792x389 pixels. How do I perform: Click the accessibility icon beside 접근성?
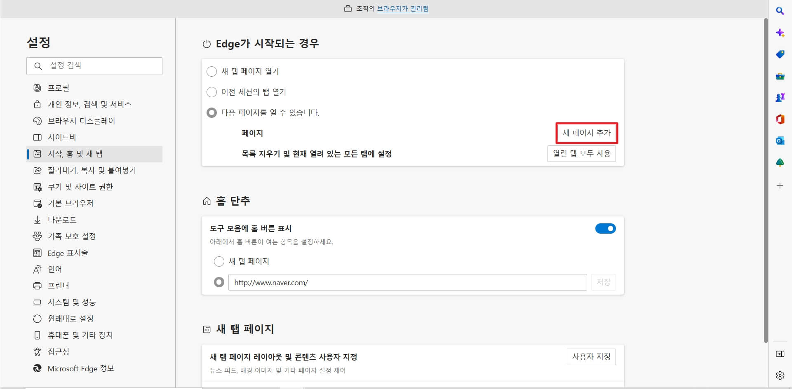(x=37, y=352)
